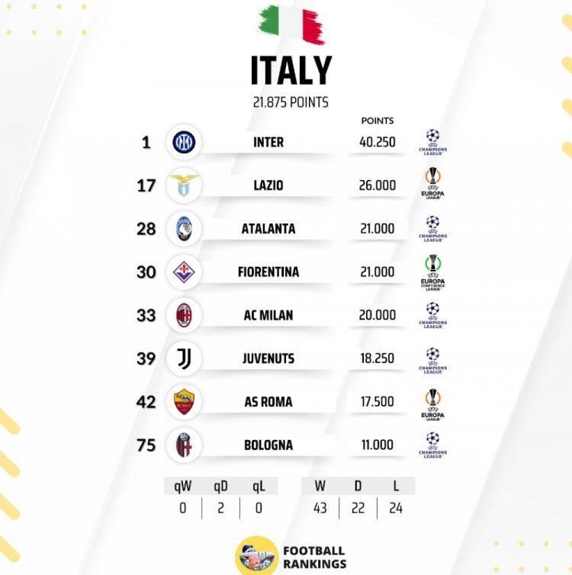The height and width of the screenshot is (575, 572).
Task: Click Europa League logo beside Lazio
Action: click(432, 183)
